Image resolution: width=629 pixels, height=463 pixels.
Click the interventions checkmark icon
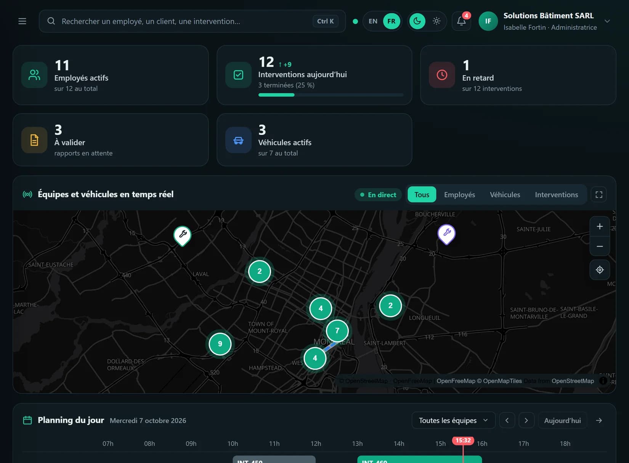238,75
